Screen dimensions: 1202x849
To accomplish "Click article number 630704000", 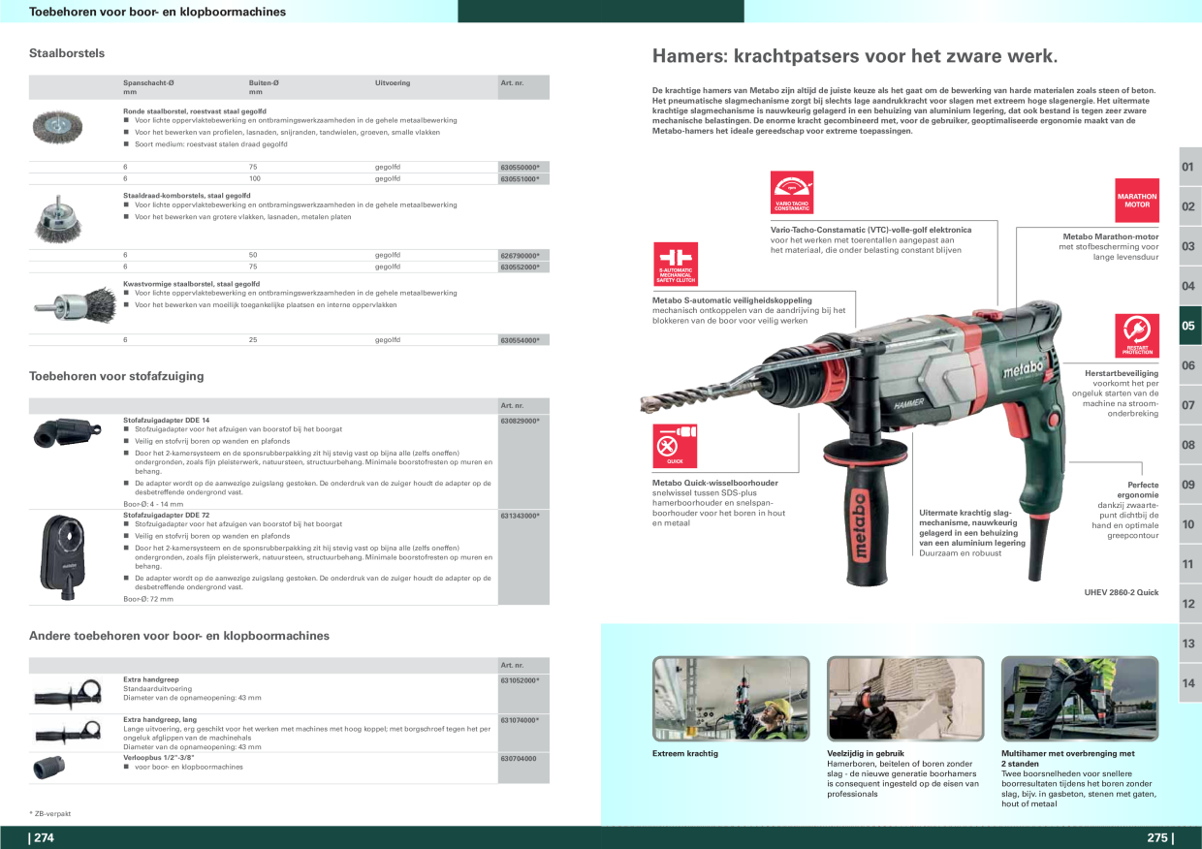I will tap(518, 759).
